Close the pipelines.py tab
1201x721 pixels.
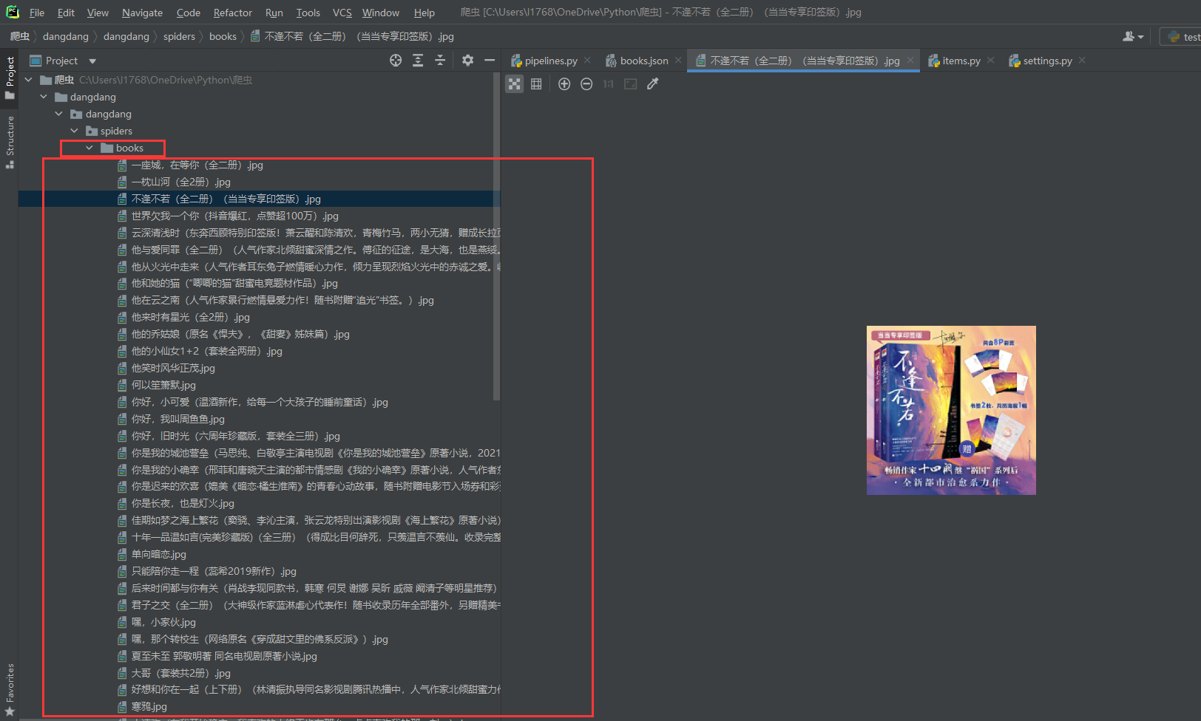pyautogui.click(x=587, y=61)
